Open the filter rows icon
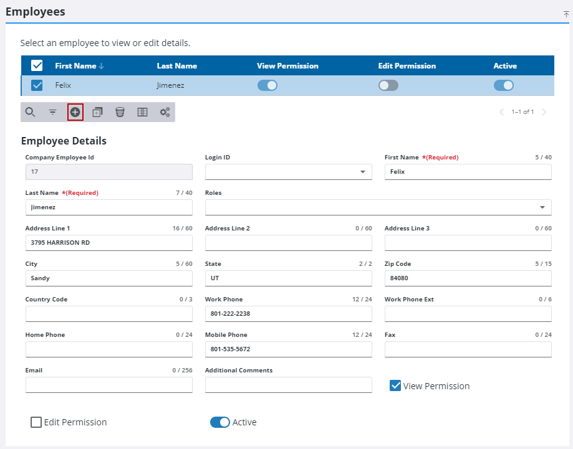The width and height of the screenshot is (573, 449). point(52,112)
